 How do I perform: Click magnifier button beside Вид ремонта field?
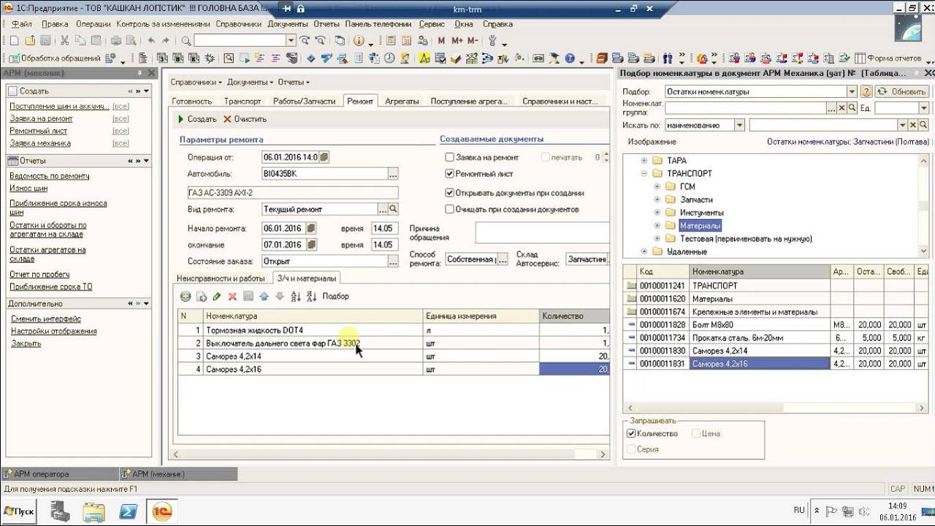coord(393,209)
